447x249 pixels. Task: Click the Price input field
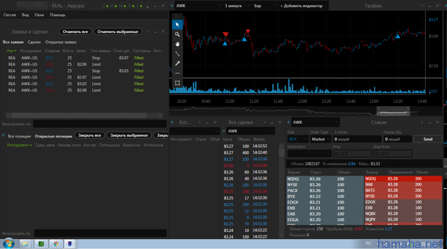tap(352, 154)
